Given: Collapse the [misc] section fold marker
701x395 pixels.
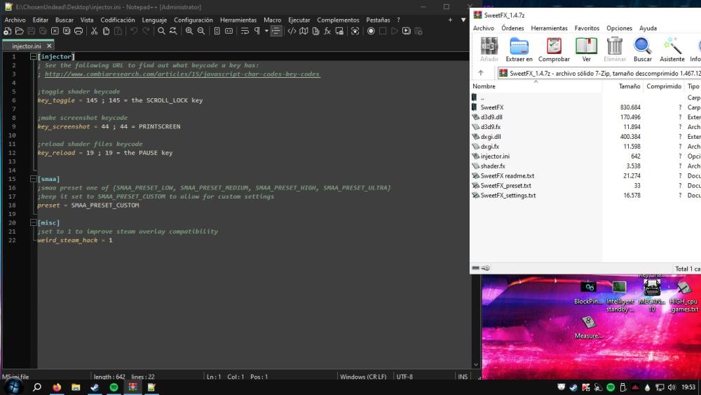Looking at the screenshot, I should tap(33, 223).
